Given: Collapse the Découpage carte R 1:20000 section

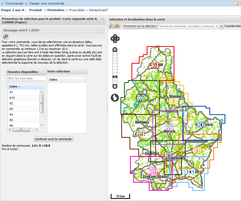Looking at the screenshot, I should pos(102,30).
